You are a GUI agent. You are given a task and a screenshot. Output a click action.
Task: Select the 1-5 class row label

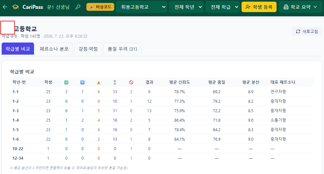coord(15,130)
